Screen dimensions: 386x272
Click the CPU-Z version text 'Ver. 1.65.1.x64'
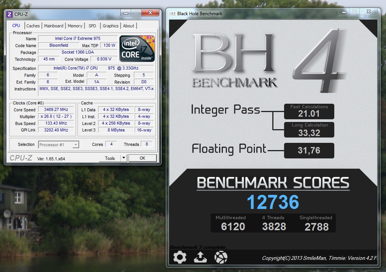pyautogui.click(x=51, y=159)
